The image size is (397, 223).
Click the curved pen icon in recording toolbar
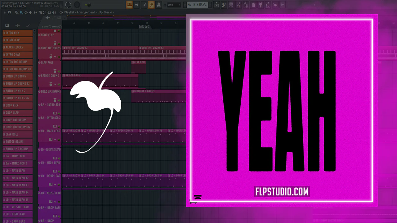tap(144, 5)
